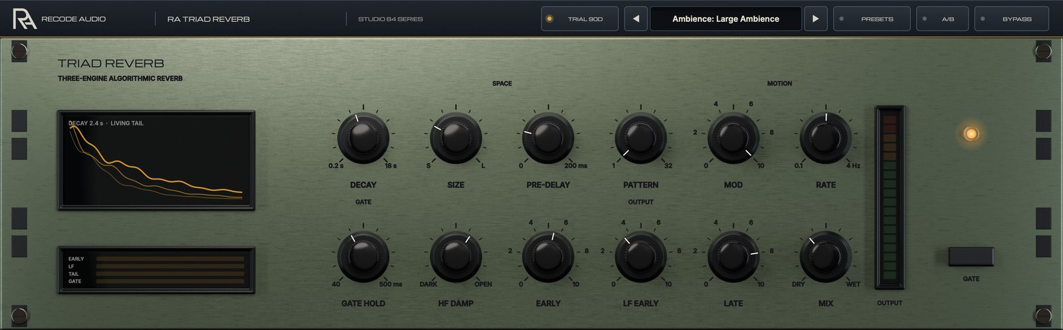
Task: Click the '4 Hz' Rate maximum label
Action: pos(853,166)
